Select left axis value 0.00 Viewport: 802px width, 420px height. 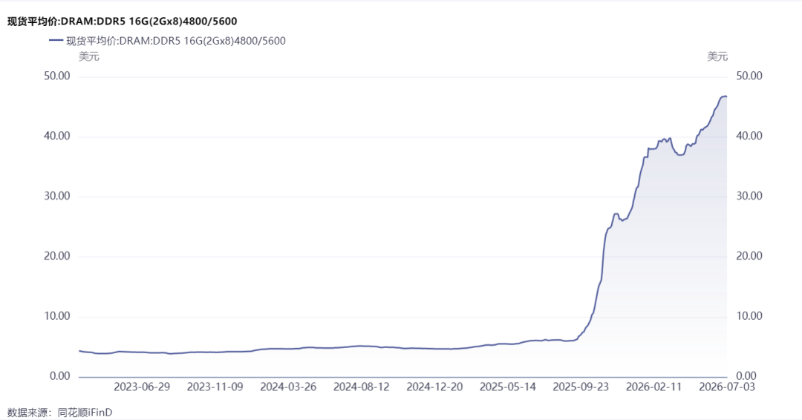pyautogui.click(x=60, y=376)
